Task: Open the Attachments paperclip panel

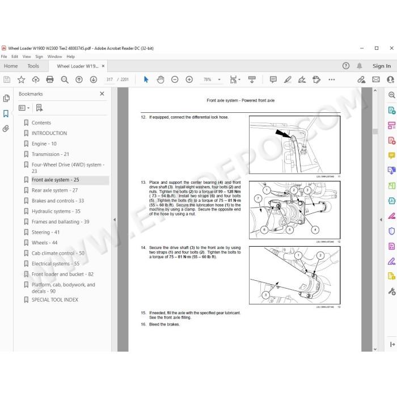Action: pos(6,129)
